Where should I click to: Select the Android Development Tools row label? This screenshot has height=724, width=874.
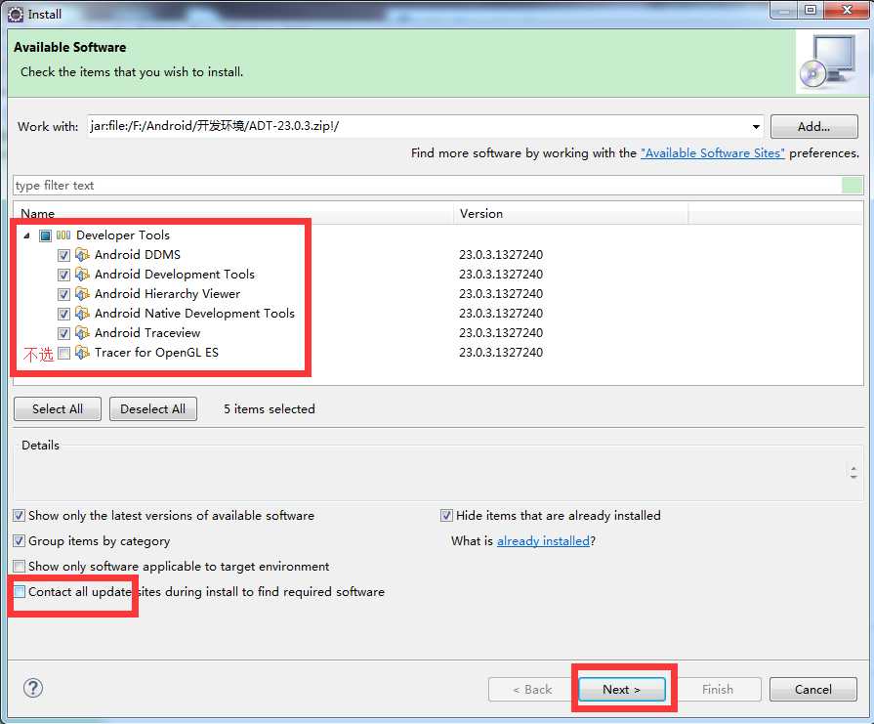tap(175, 275)
